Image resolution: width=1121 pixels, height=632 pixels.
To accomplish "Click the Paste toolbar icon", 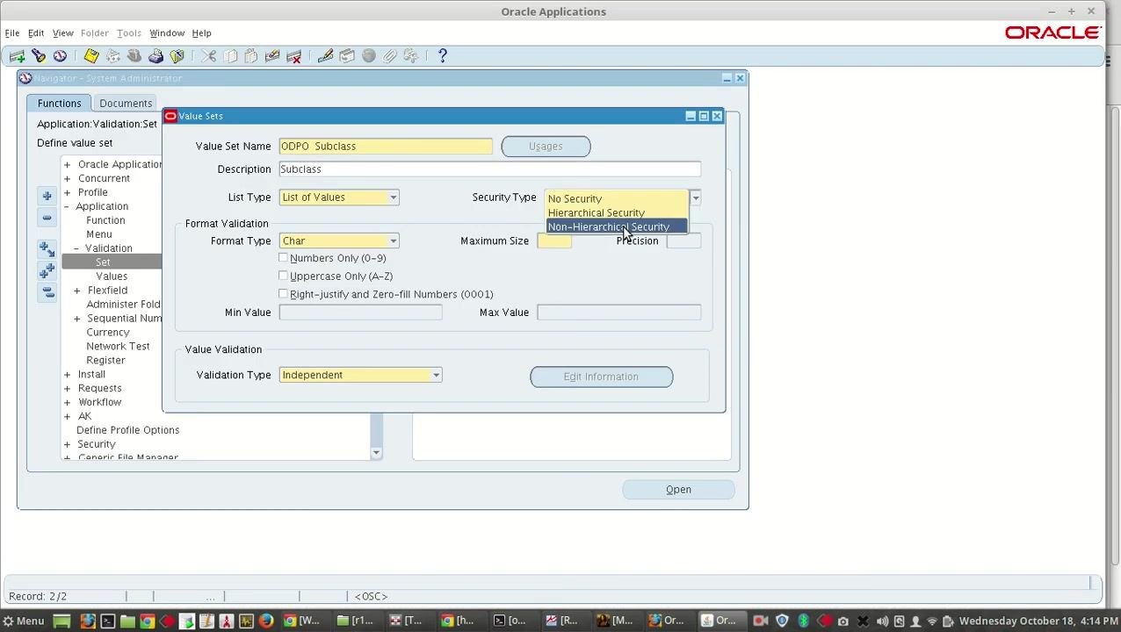I will (251, 56).
